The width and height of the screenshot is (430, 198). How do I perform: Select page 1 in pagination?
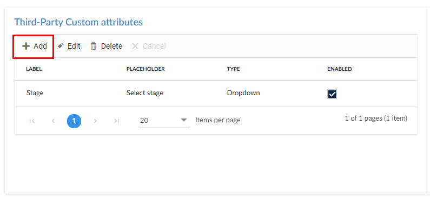point(74,121)
